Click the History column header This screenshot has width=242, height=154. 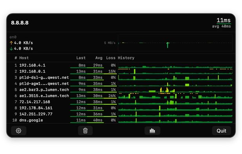(x=126, y=58)
